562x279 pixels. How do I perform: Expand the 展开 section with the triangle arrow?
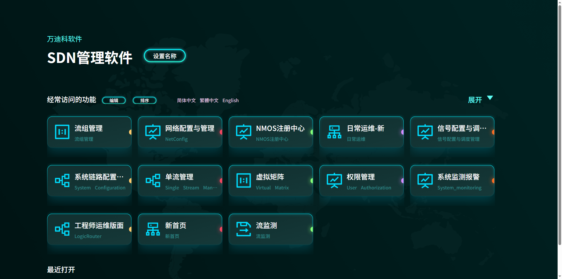click(479, 100)
